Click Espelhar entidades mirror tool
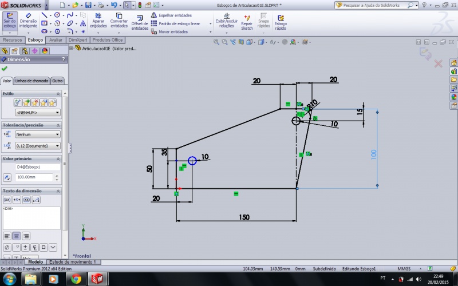The width and height of the screenshot is (458, 286). coord(171,15)
